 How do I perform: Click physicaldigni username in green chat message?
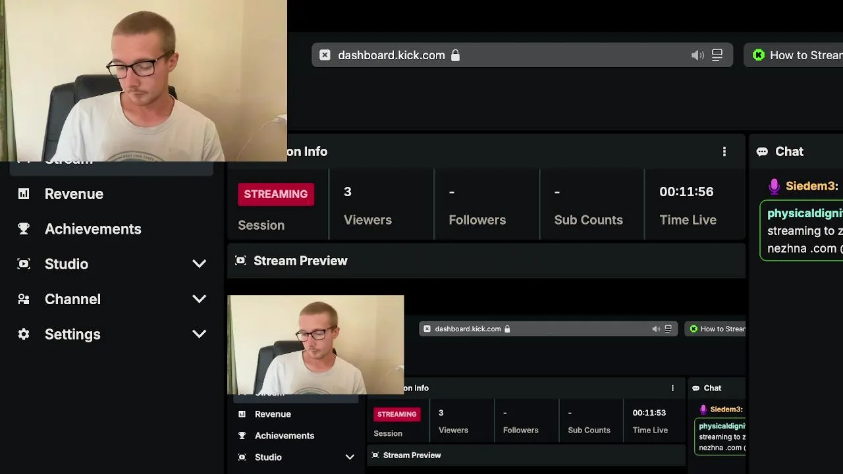(x=805, y=213)
